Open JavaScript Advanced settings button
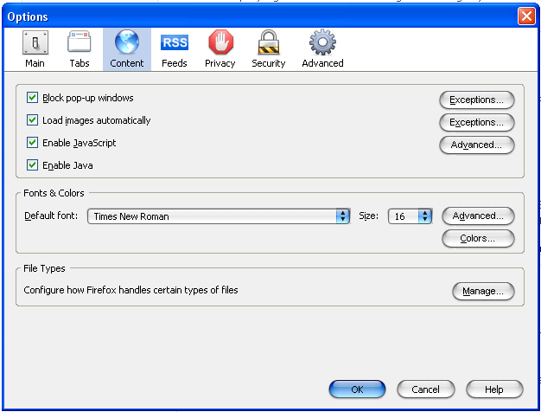This screenshot has height=412, width=541. [x=477, y=145]
